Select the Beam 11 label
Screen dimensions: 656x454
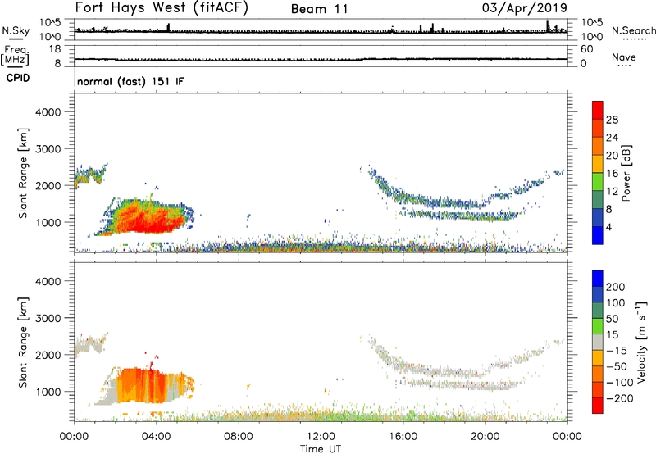click(320, 9)
